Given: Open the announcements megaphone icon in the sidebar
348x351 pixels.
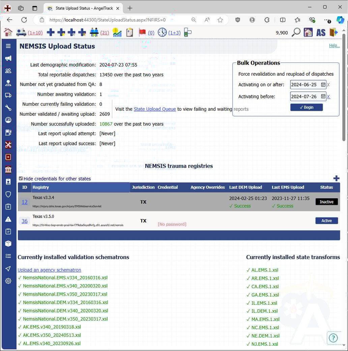Looking at the screenshot, I should coord(8,58).
